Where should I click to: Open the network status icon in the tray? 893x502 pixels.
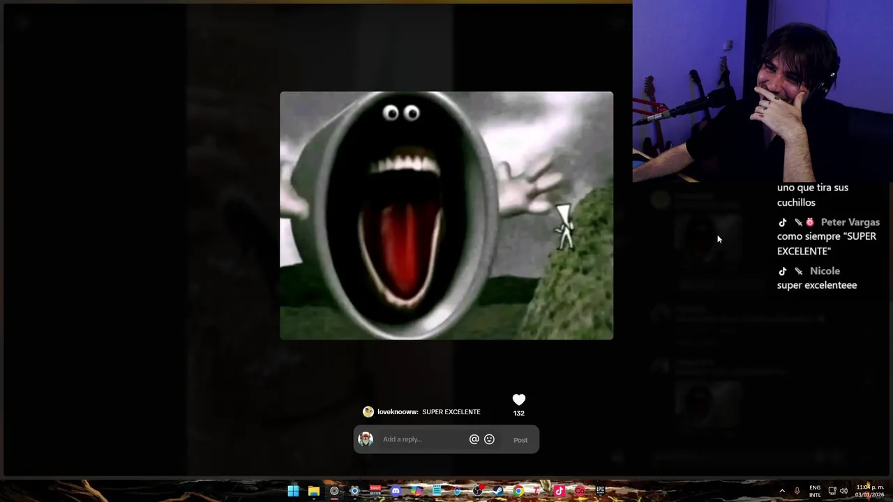832,491
